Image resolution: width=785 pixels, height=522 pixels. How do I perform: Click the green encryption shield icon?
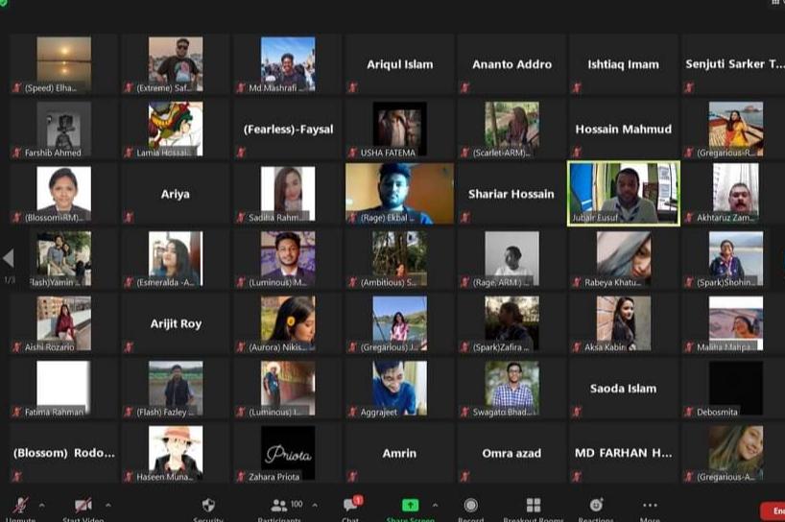[5, 3]
